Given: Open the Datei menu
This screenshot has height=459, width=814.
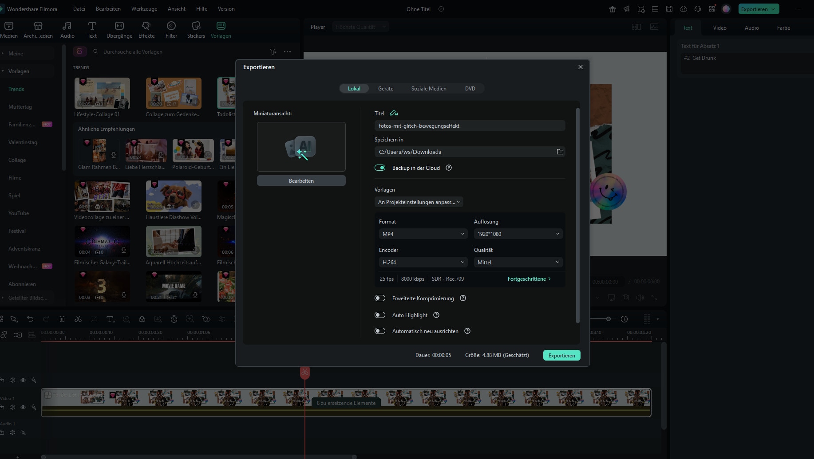Looking at the screenshot, I should (x=79, y=9).
